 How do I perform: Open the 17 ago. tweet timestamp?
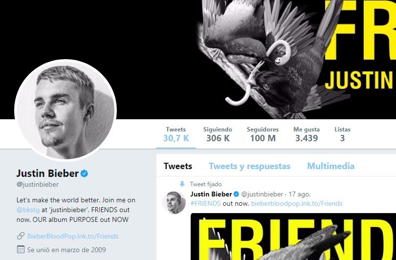(x=300, y=194)
